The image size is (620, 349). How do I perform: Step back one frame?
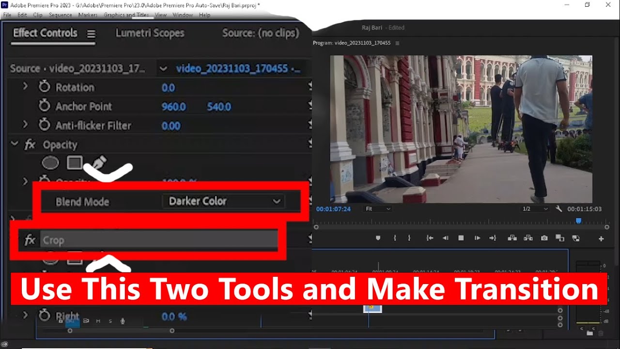click(445, 238)
